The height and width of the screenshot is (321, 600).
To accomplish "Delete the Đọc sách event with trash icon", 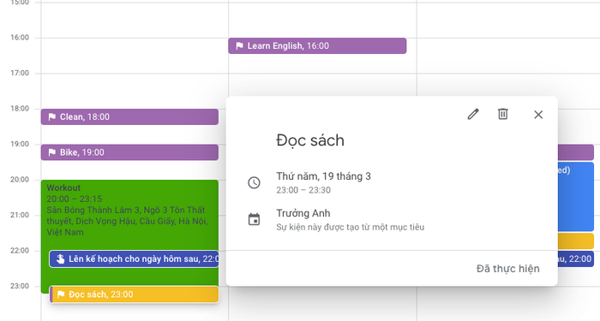I will pyautogui.click(x=503, y=114).
